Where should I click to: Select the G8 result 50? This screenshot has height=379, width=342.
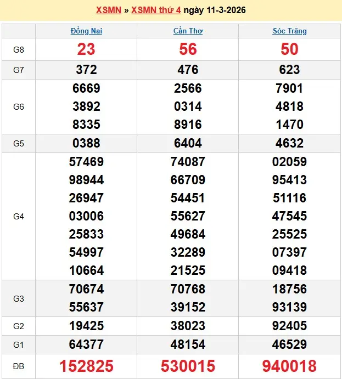289,49
